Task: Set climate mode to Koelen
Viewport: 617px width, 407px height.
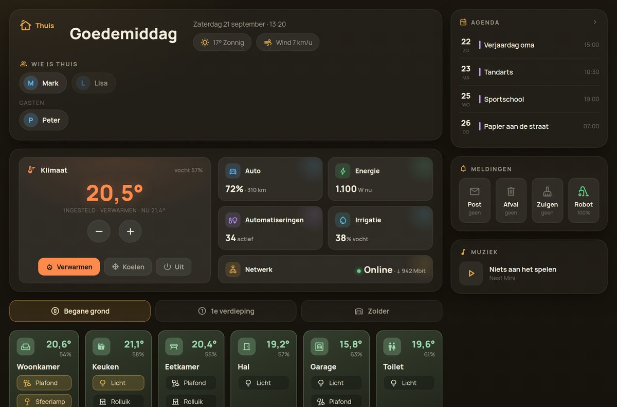Action: (128, 267)
